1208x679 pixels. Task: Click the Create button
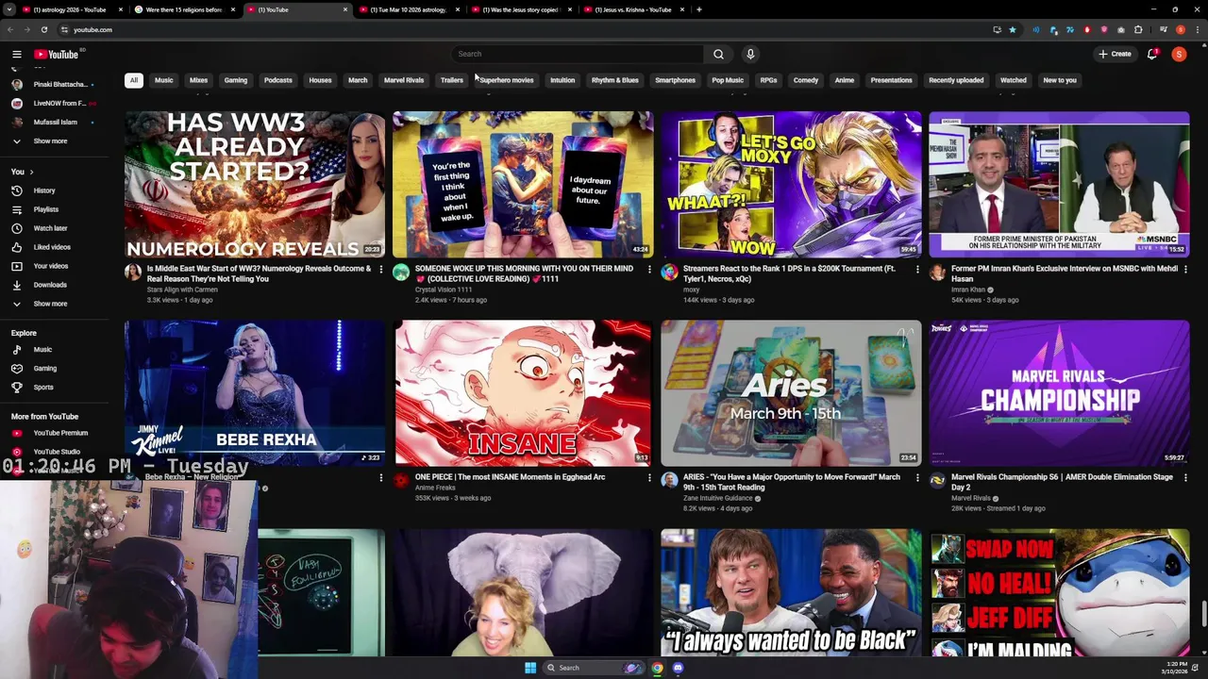click(x=1115, y=54)
